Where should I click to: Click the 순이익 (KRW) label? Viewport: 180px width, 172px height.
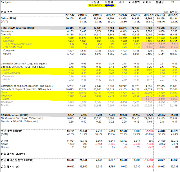(10, 166)
